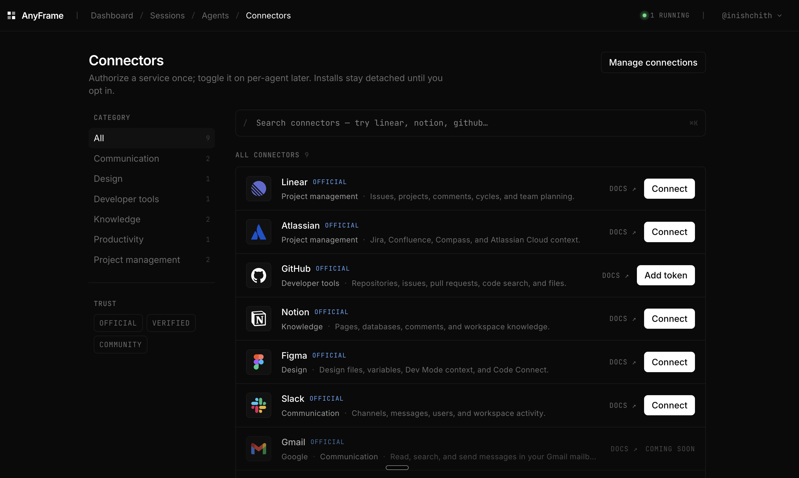
Task: Click the ALL CONNECTORS heading
Action: pos(267,155)
